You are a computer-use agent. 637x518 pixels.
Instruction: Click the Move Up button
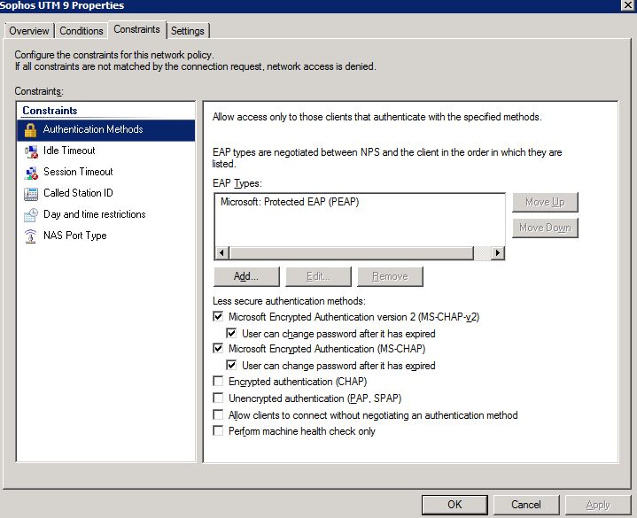click(545, 202)
